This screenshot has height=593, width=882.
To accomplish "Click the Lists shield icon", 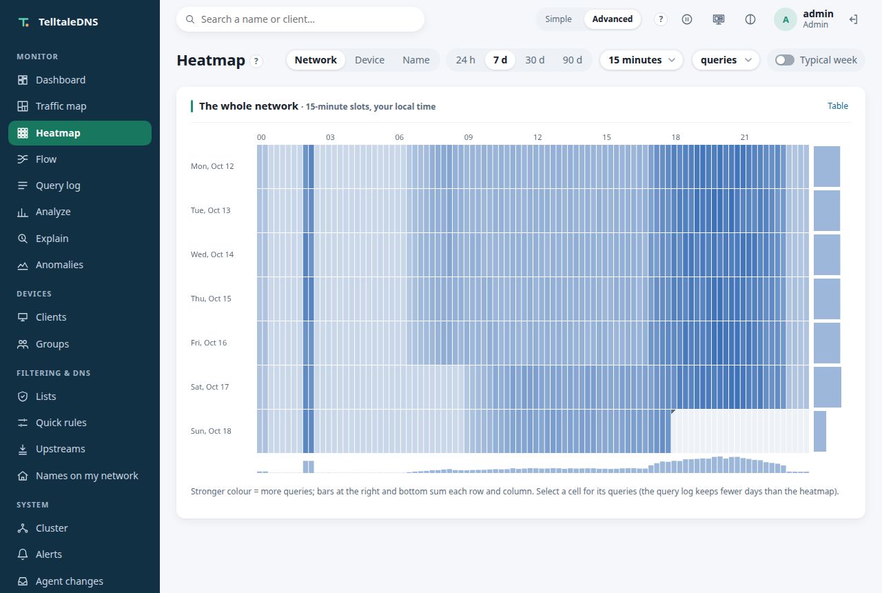I will 23,396.
